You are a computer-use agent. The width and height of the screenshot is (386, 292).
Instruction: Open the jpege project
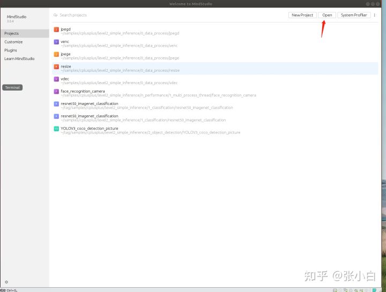coord(215,56)
